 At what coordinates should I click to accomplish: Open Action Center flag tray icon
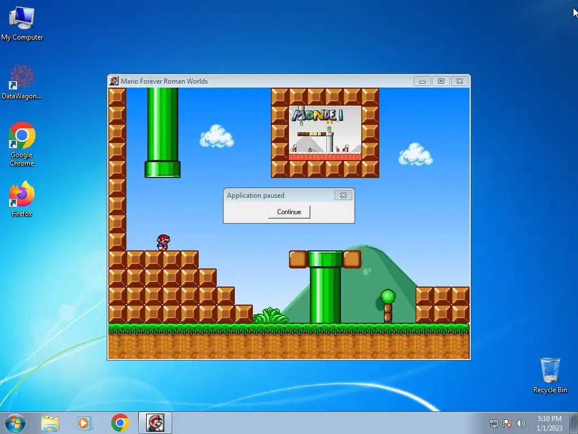click(507, 423)
